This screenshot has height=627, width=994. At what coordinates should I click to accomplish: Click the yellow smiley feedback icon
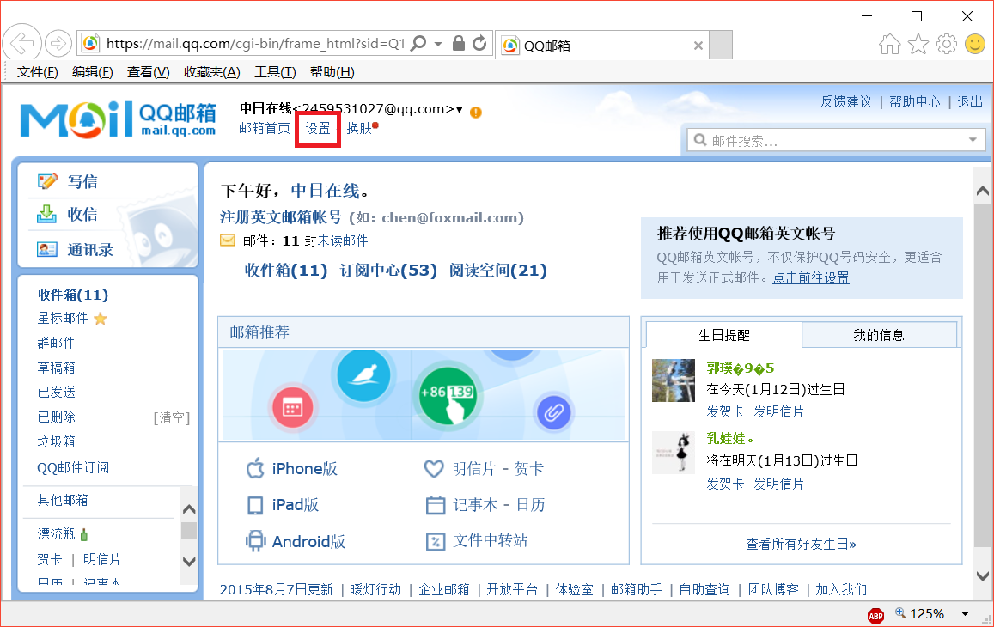click(975, 44)
